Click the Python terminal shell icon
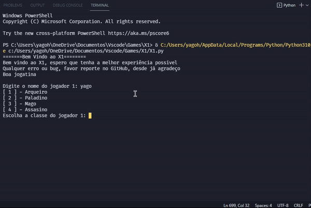Viewport: 311px width, 208px height. (279, 5)
